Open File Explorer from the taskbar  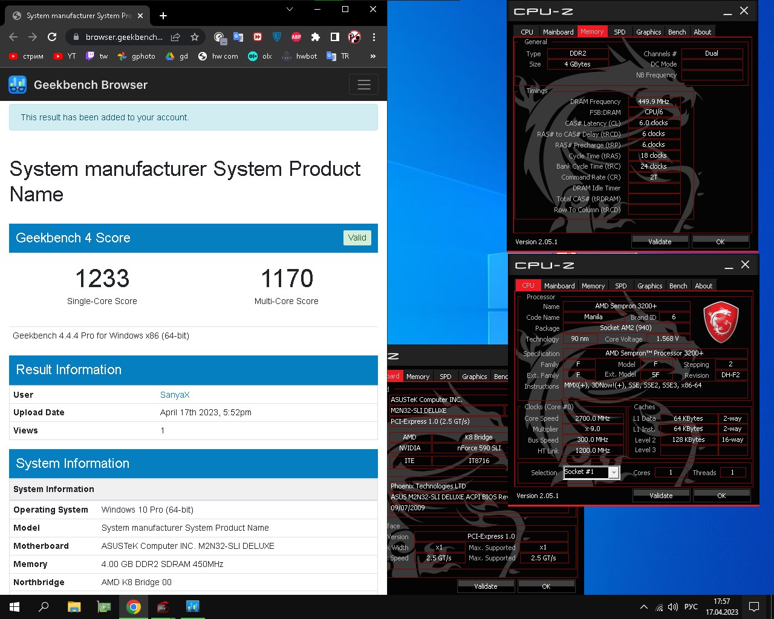pos(74,607)
